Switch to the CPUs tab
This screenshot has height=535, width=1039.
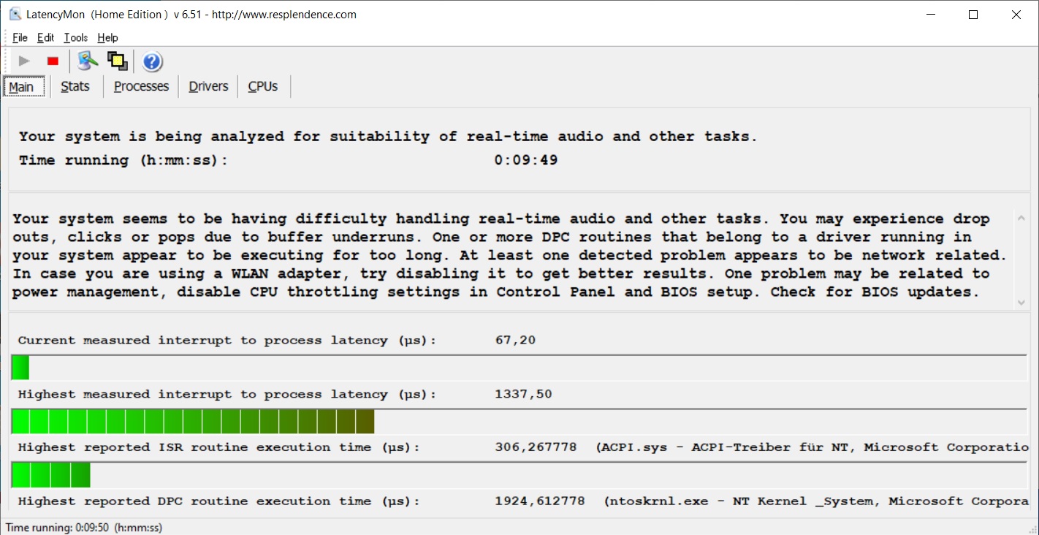click(263, 86)
